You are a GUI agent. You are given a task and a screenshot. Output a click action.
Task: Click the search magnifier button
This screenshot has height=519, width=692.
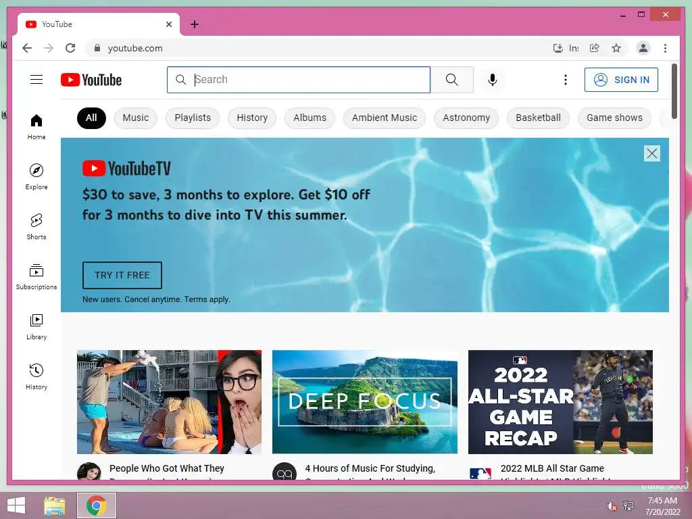point(452,80)
